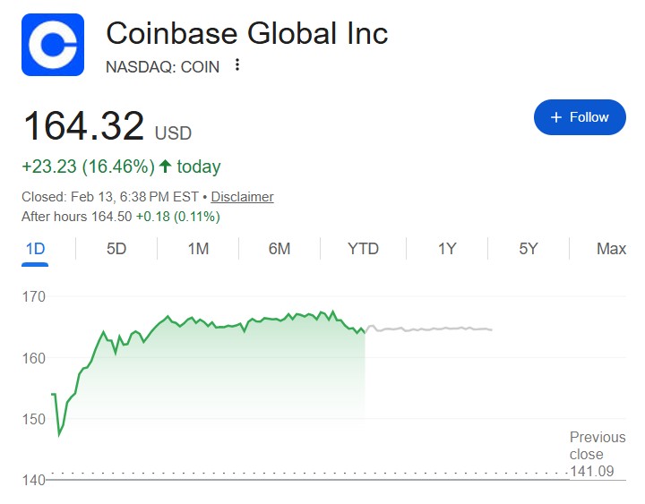Show the 5Y chart range
The image size is (645, 504).
(x=529, y=249)
